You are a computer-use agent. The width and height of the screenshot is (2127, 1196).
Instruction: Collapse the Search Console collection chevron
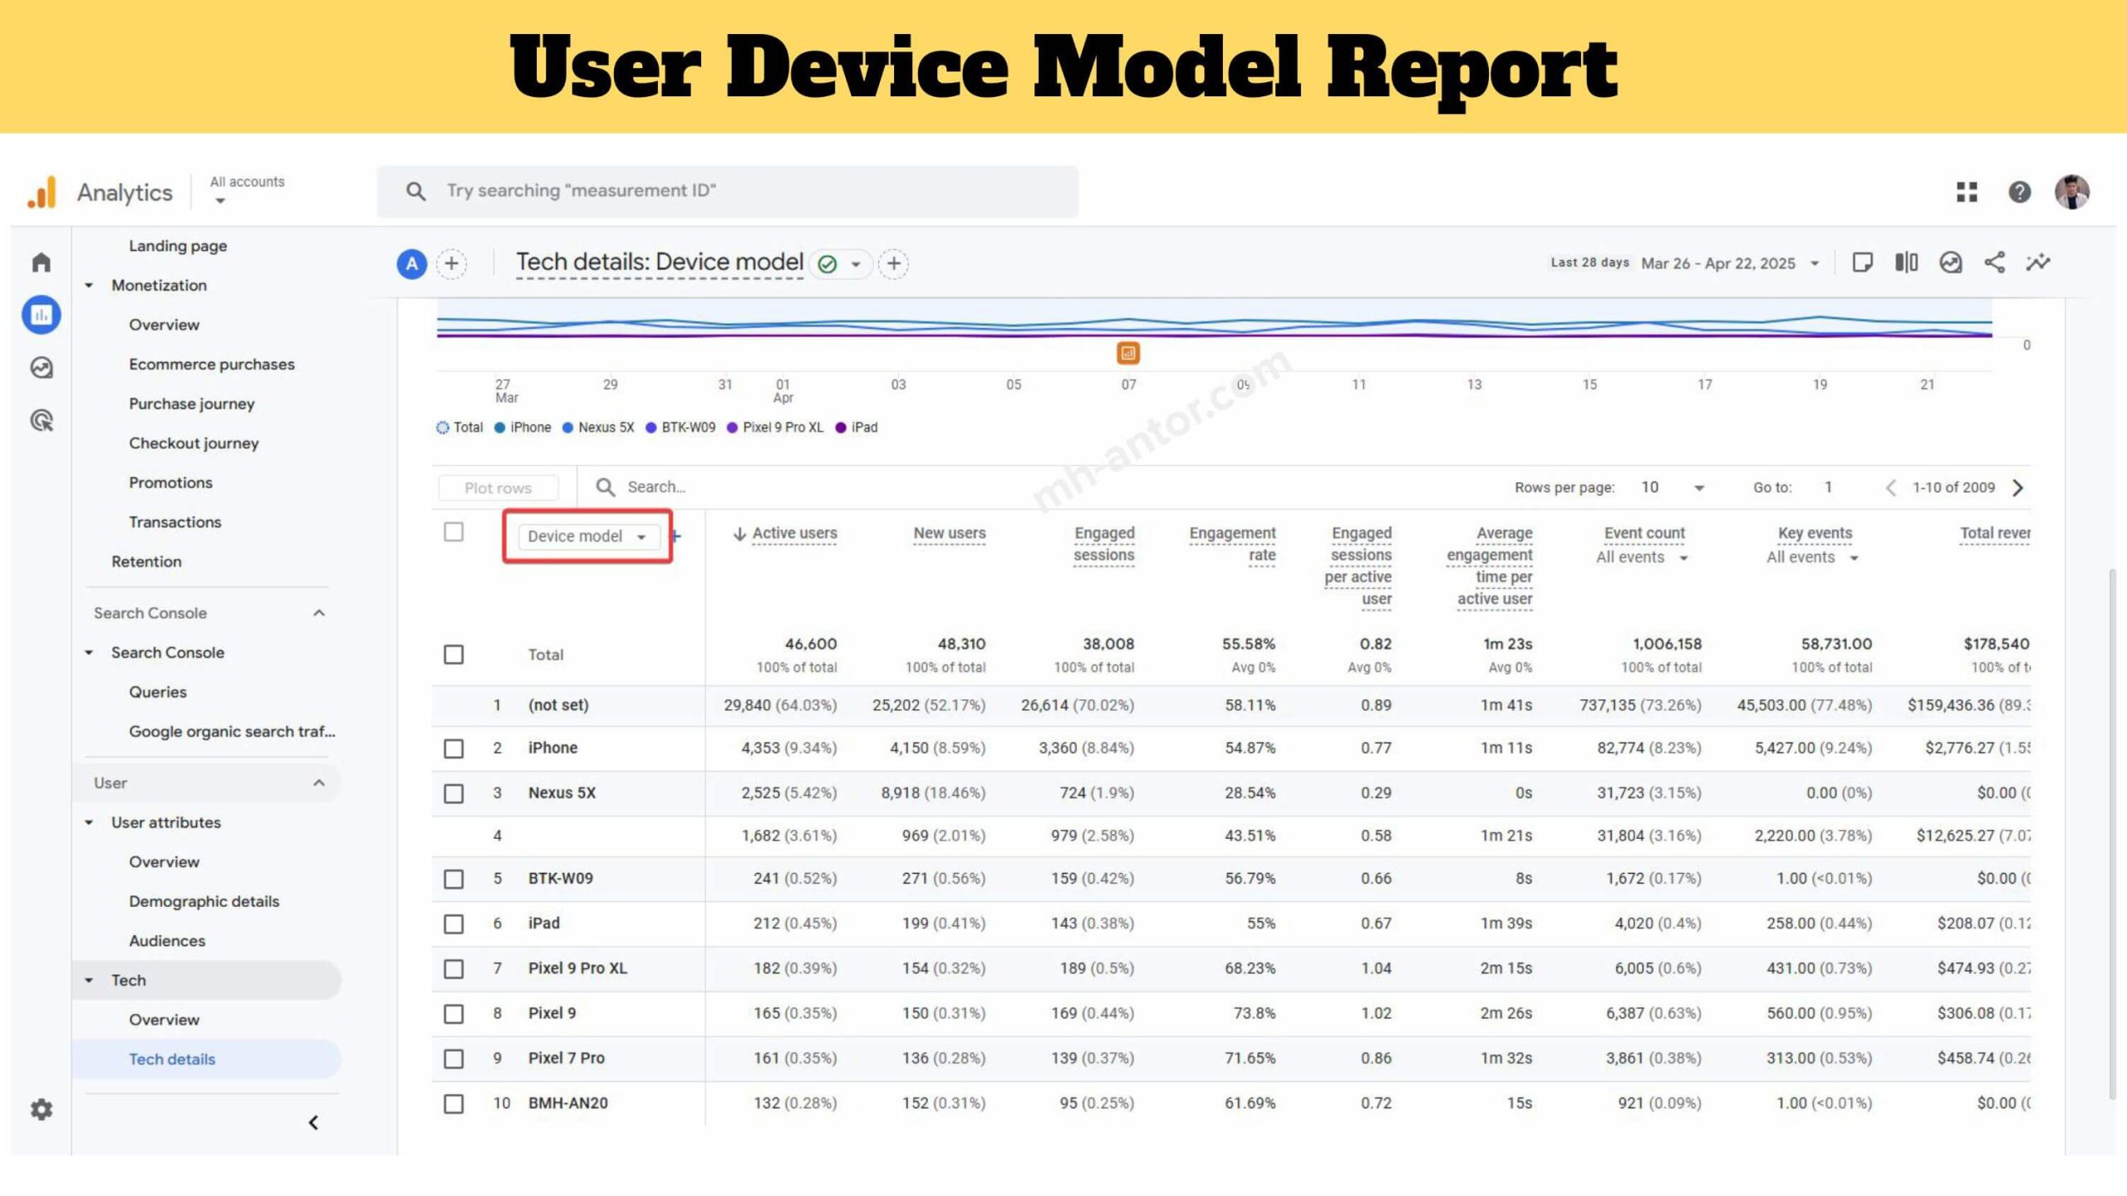(x=319, y=613)
